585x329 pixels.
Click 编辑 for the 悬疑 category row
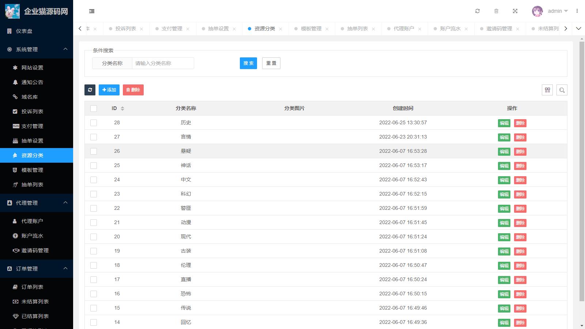(x=504, y=152)
